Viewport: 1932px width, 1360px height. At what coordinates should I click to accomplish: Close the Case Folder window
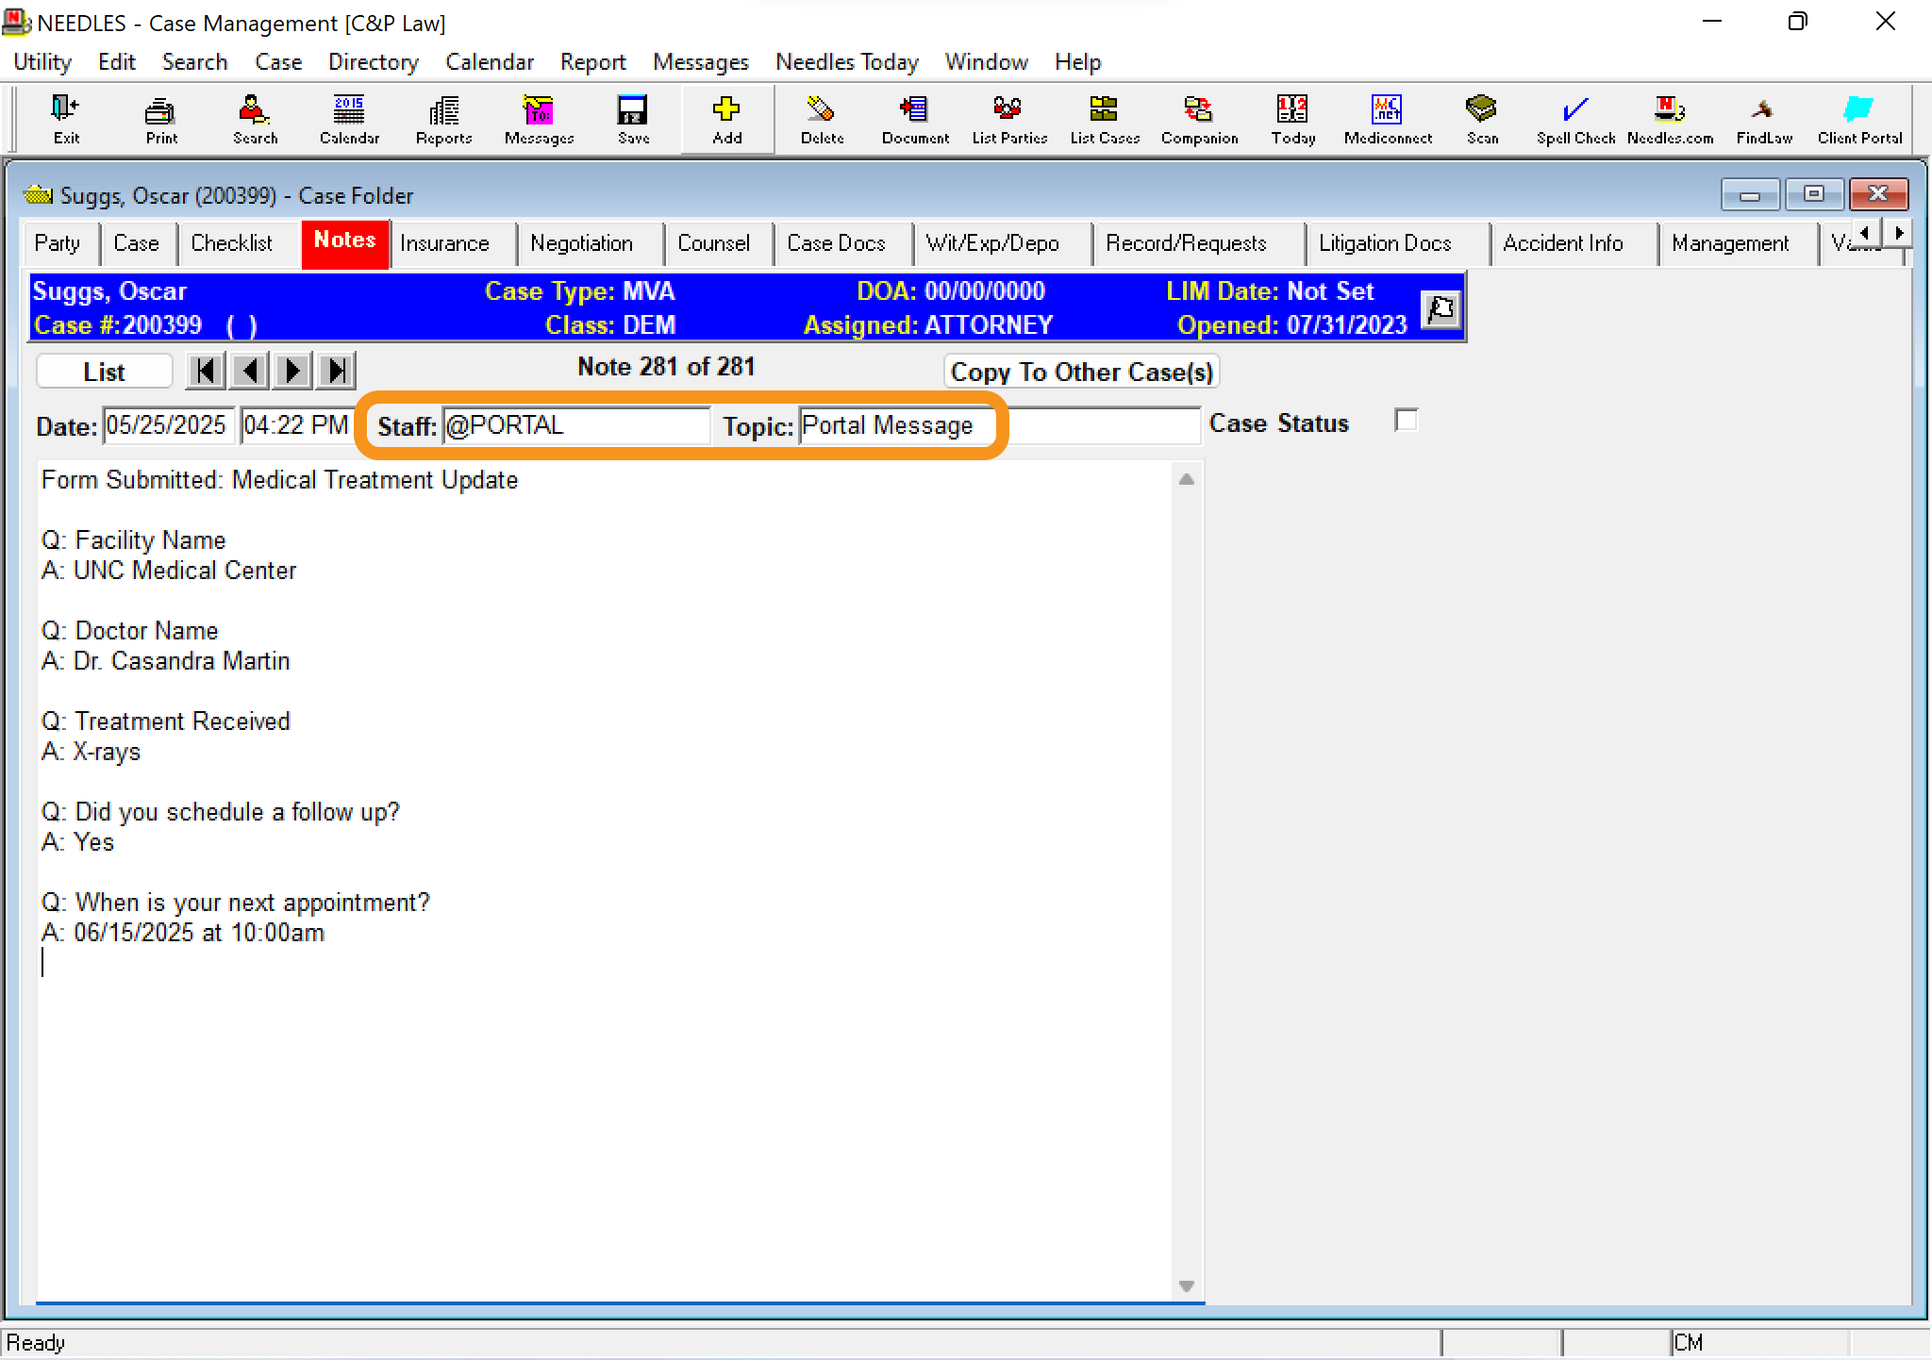coord(1878,194)
